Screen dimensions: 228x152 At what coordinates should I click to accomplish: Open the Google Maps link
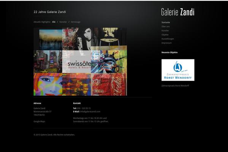pos(40,121)
